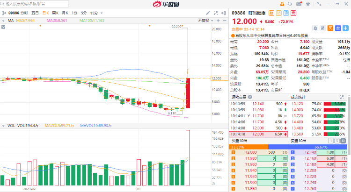Collapse left panel icon beside 09886
This screenshot has height=192, width=351.
pos(4,13)
